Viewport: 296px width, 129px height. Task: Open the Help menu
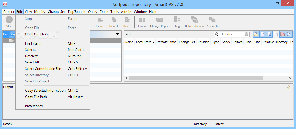click(153, 12)
